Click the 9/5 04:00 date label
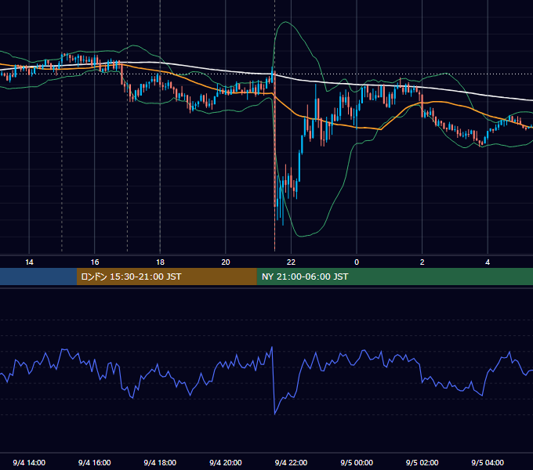The height and width of the screenshot is (470, 533). coord(488,462)
